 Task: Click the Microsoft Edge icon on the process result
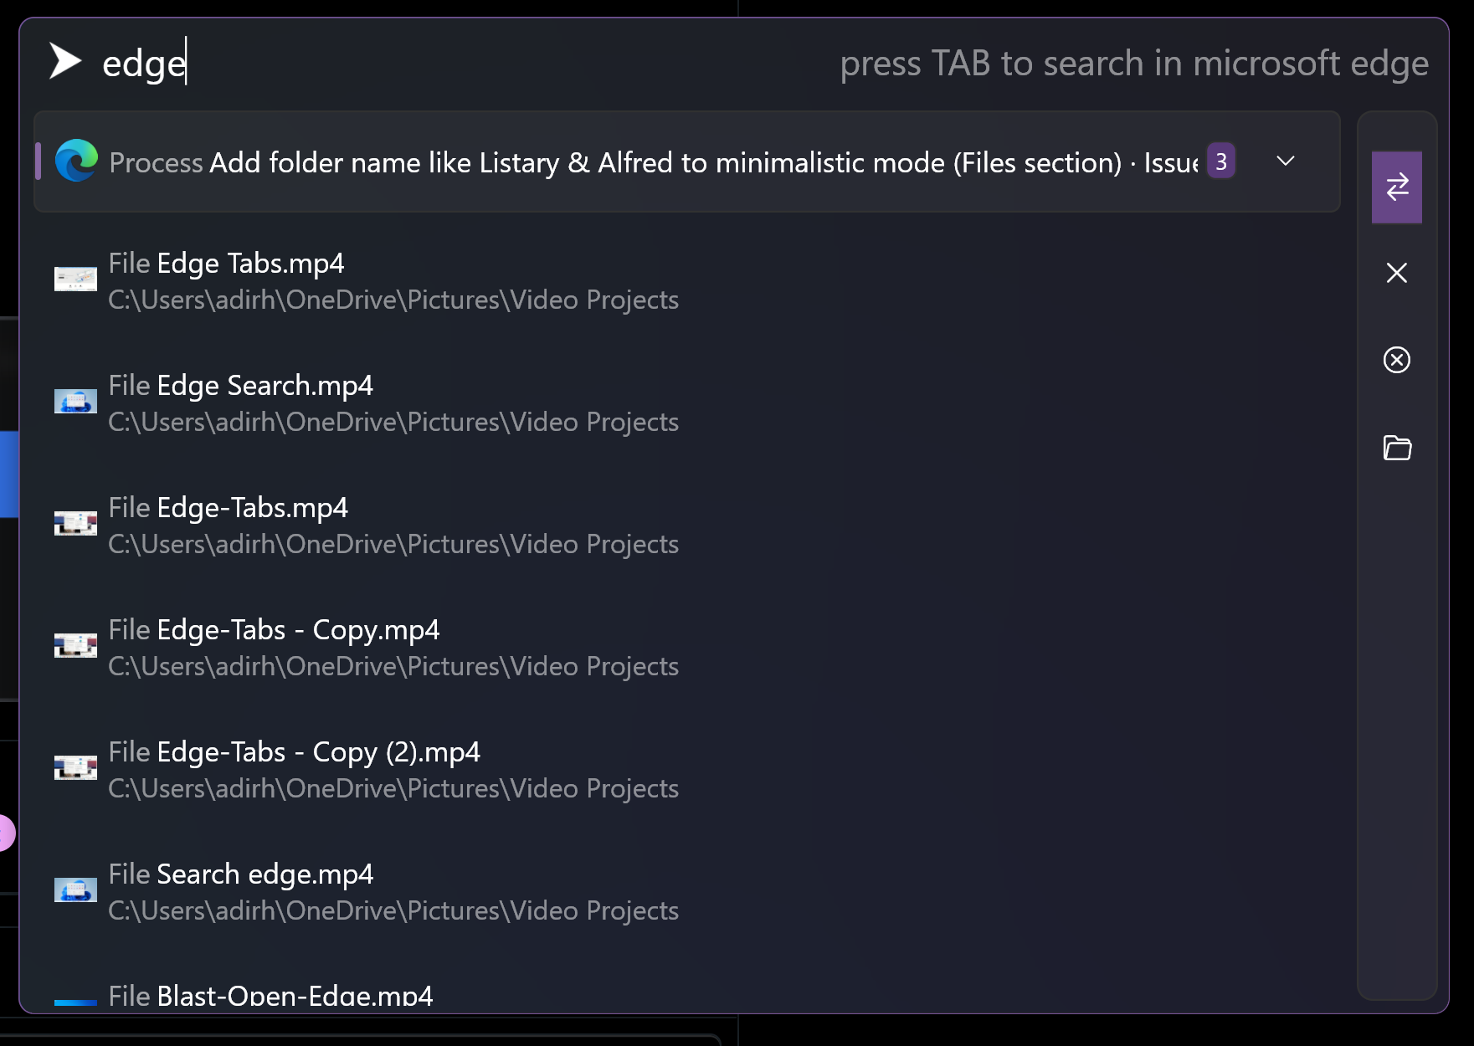point(75,162)
